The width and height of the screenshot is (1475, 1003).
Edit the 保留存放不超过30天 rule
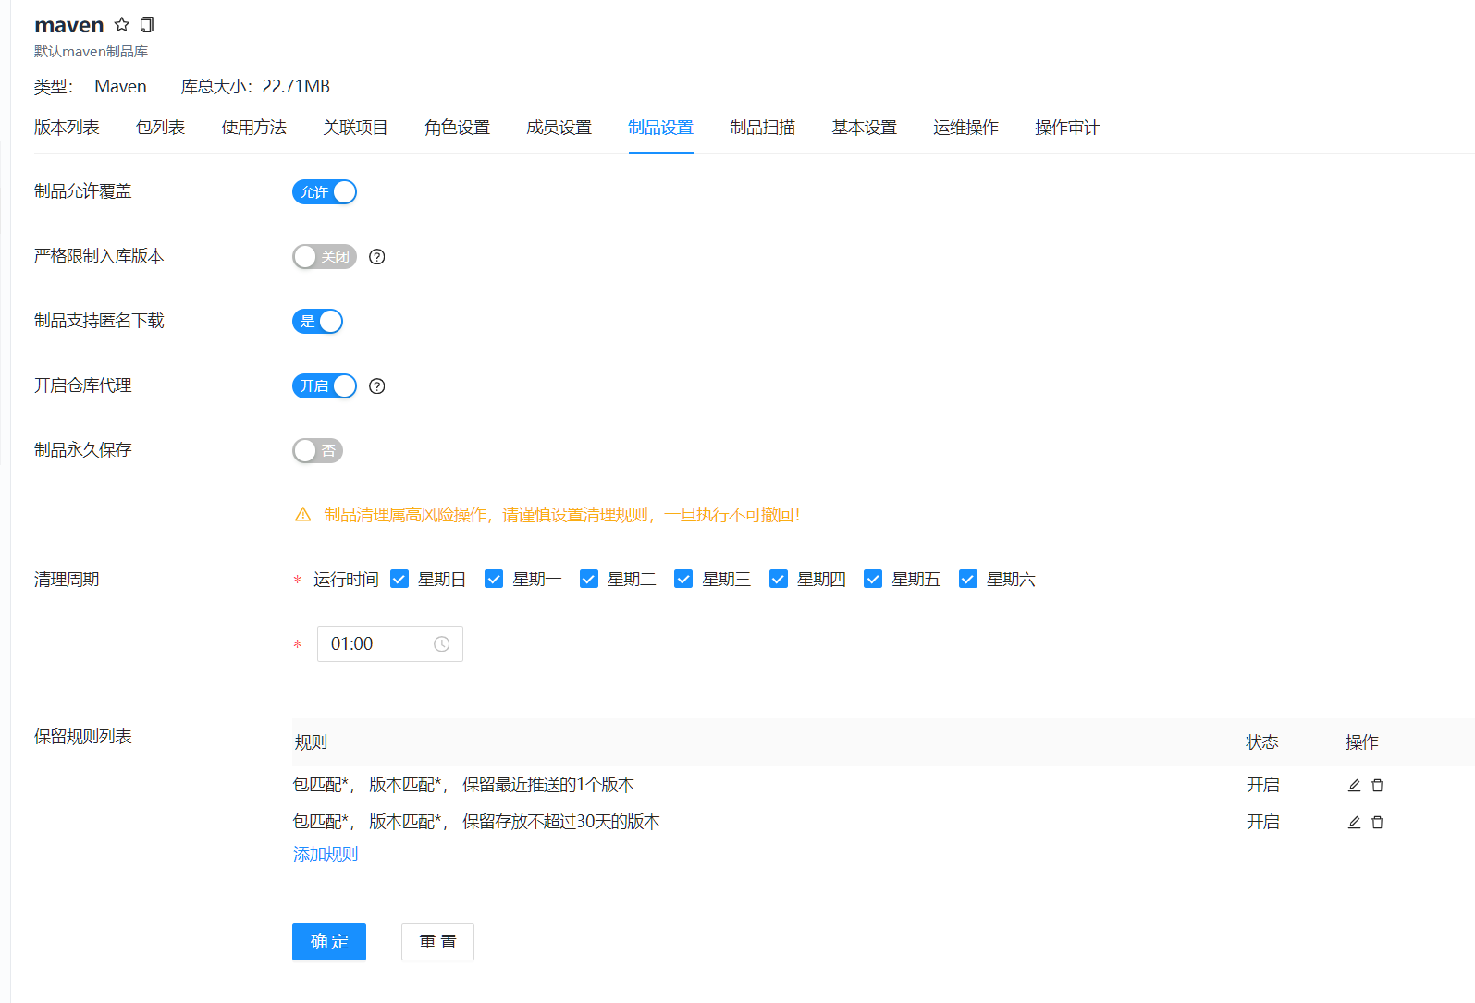pyautogui.click(x=1354, y=822)
